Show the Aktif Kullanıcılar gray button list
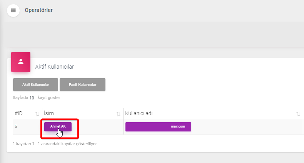Screen dimensions: 304x163 tap(35, 85)
